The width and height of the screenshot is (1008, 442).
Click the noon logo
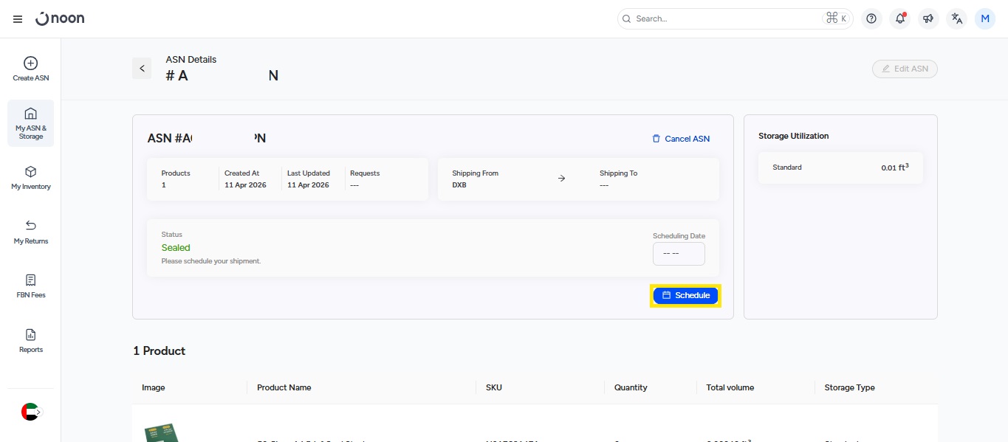tap(60, 18)
